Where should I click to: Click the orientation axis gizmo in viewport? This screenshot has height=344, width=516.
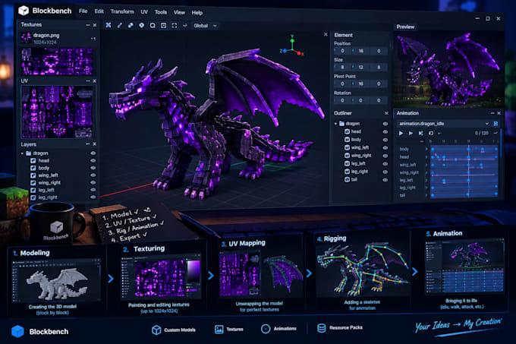292,46
